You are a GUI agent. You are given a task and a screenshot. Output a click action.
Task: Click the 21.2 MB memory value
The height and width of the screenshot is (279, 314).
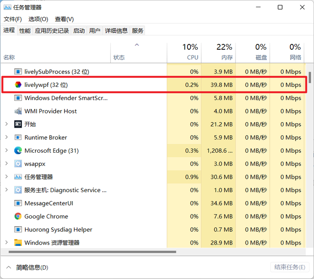click(222, 124)
